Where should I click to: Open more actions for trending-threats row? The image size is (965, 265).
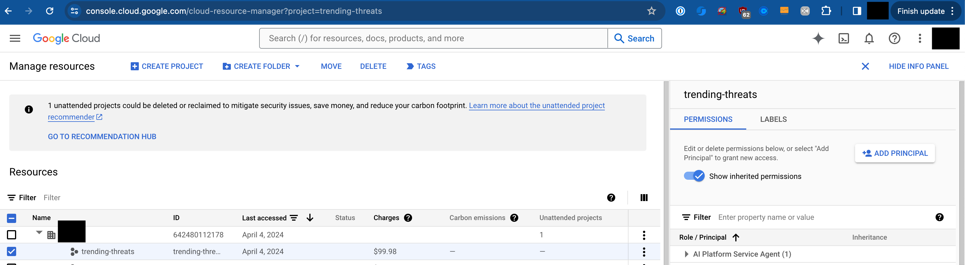644,251
